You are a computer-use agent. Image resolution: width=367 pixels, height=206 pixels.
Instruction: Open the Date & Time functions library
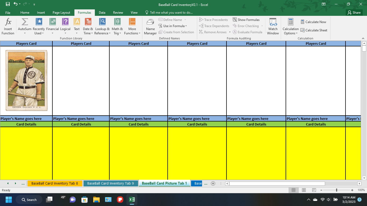pyautogui.click(x=88, y=27)
